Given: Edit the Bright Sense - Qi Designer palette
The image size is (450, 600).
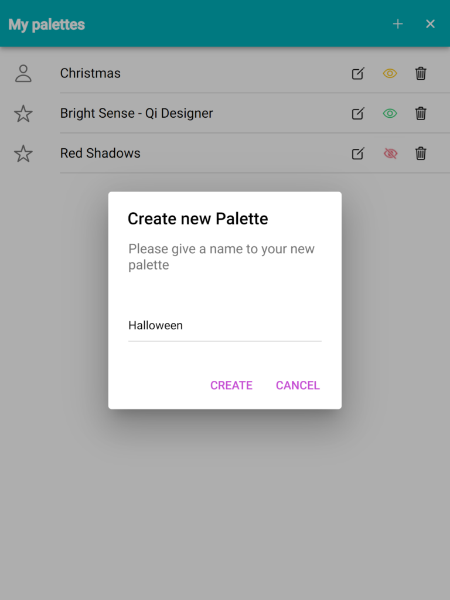Looking at the screenshot, I should point(358,113).
